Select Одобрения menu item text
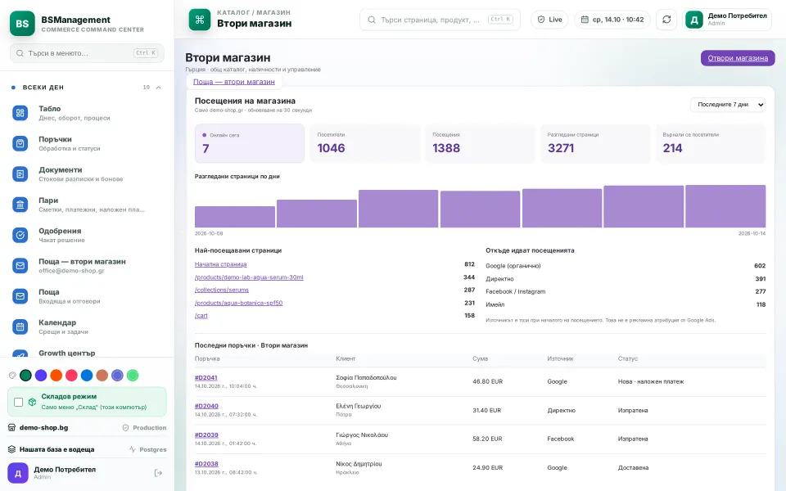786x491 pixels. tap(60, 231)
